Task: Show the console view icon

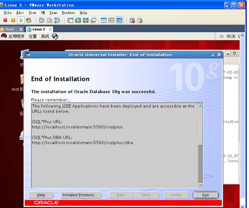Action: click(119, 20)
